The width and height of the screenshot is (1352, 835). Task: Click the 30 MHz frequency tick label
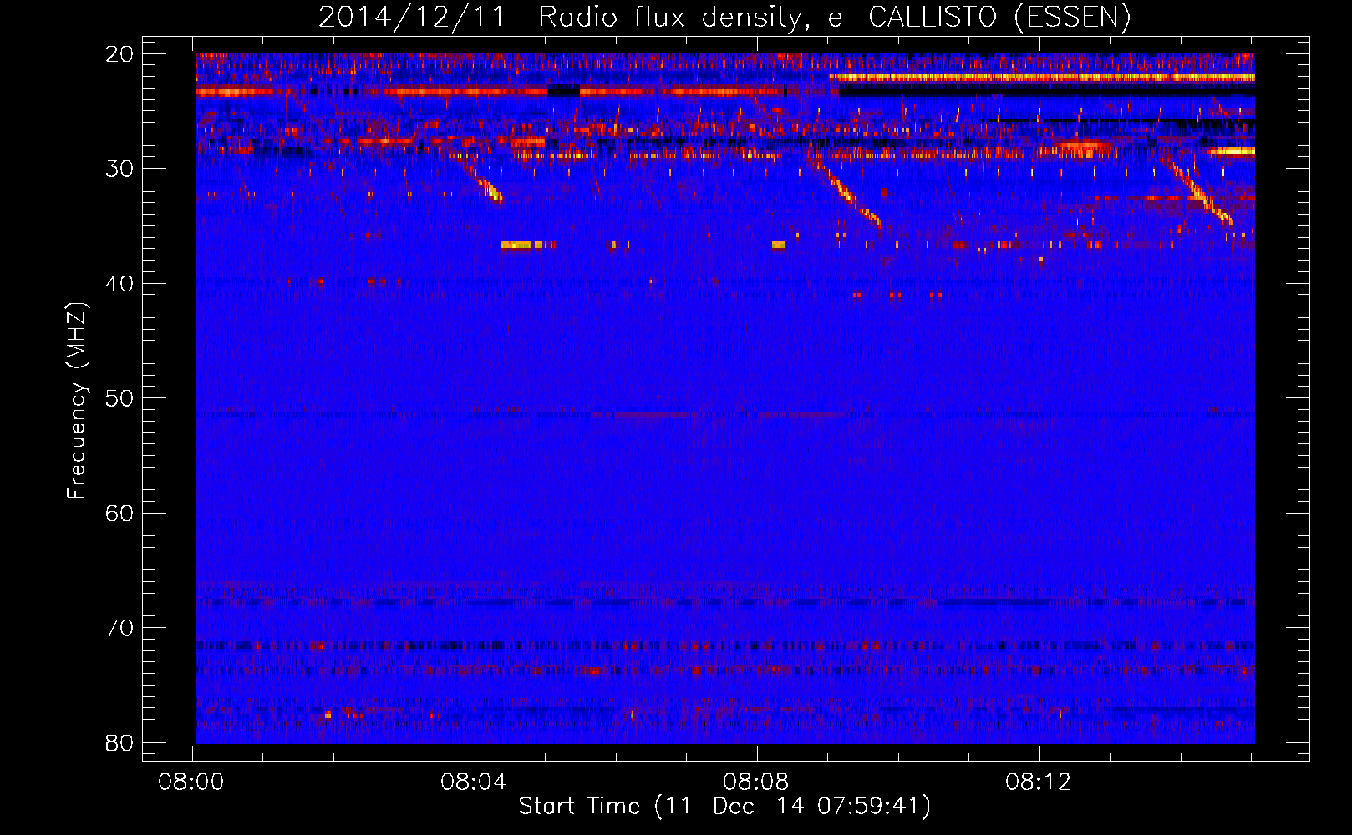(119, 169)
